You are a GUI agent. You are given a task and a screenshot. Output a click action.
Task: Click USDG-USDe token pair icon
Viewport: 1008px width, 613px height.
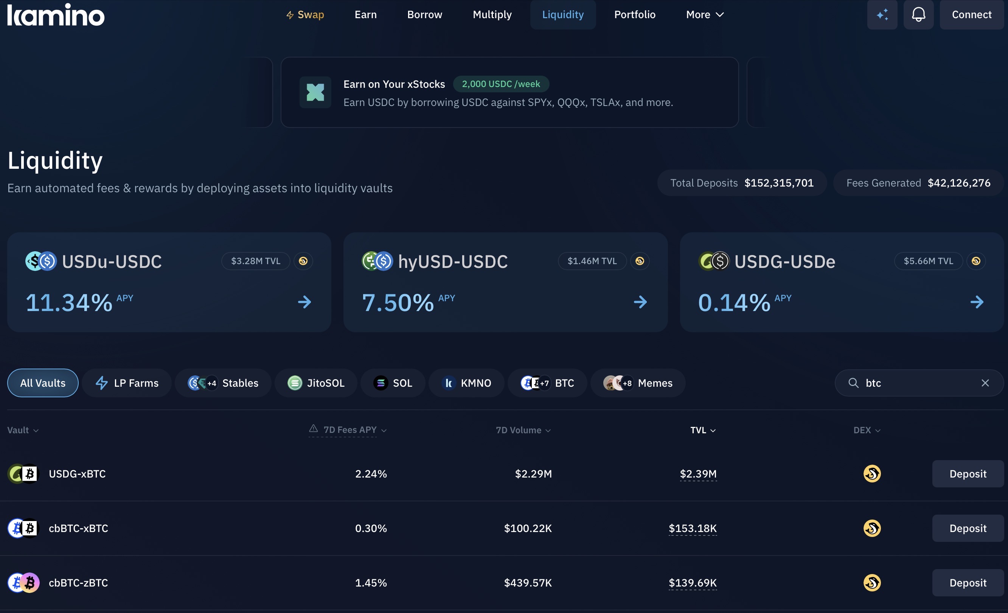(714, 261)
